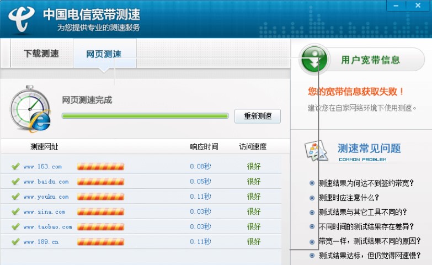Click the green checkmark beside www.youku.com
432x265 pixels.
(15, 197)
